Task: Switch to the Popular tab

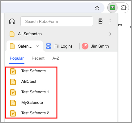Action: 17,58
